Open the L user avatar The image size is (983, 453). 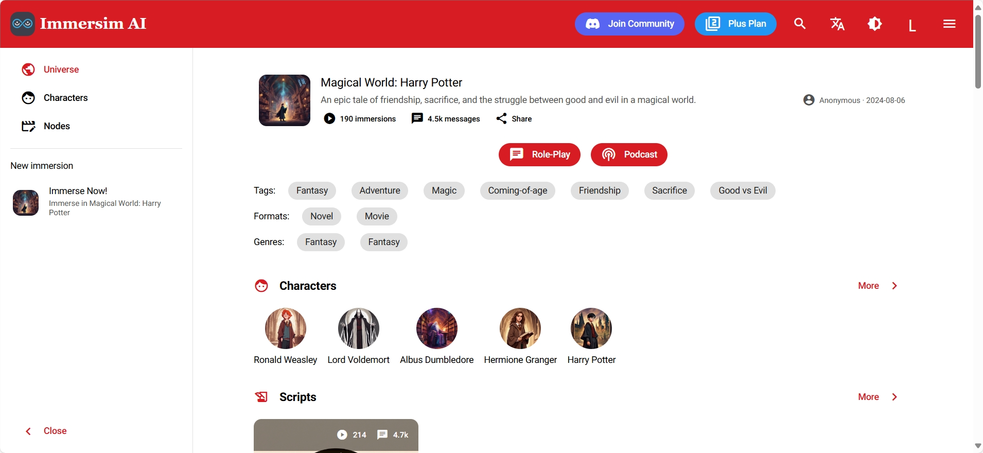[912, 25]
